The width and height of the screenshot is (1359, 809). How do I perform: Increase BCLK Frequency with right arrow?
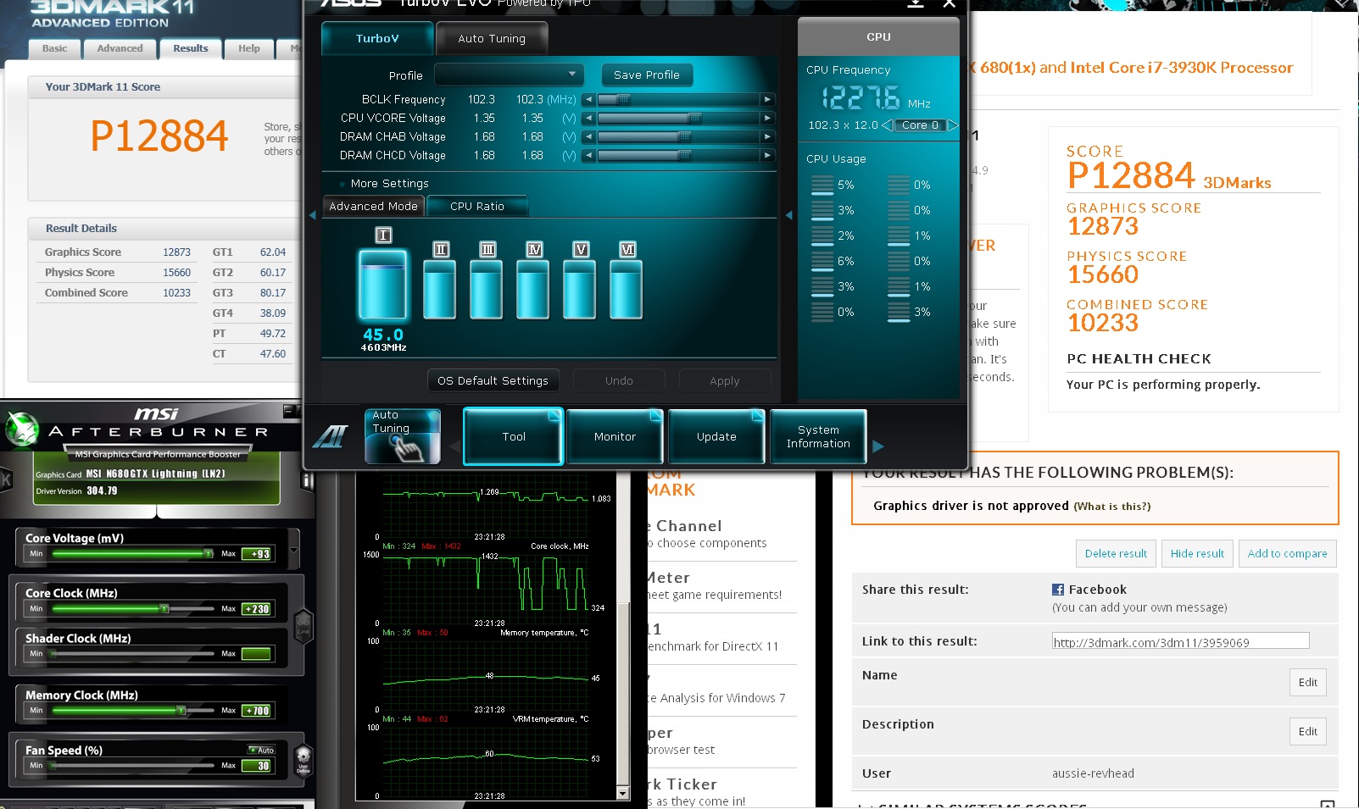[767, 99]
